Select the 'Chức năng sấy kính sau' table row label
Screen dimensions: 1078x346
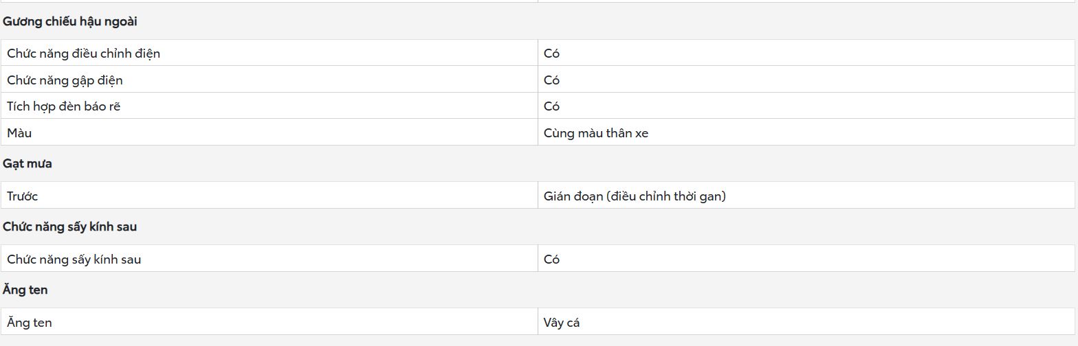pyautogui.click(x=74, y=259)
